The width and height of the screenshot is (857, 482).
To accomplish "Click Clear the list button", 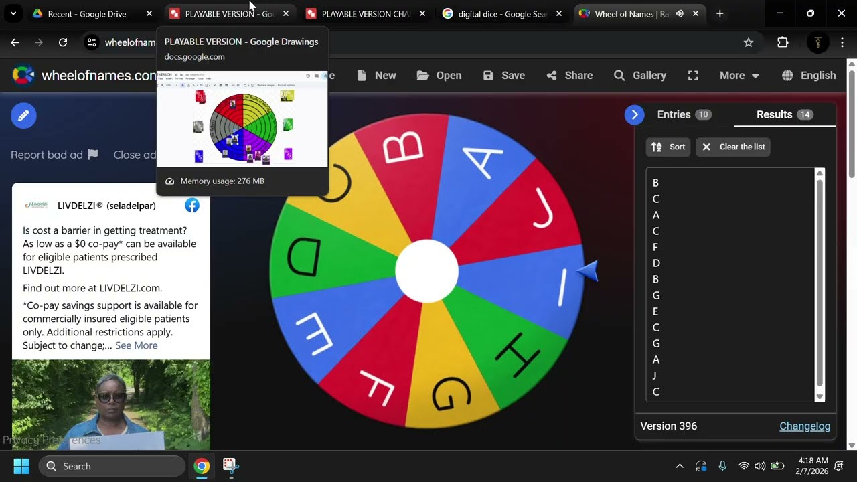I will (x=733, y=147).
